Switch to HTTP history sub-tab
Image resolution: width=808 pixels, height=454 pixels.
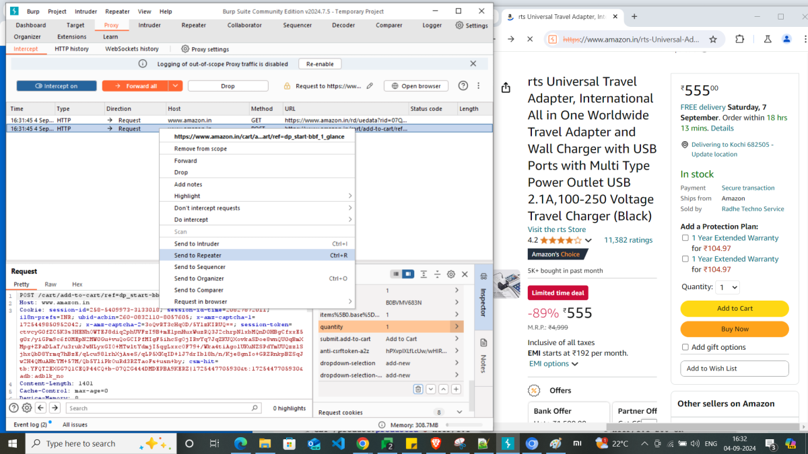tap(71, 49)
